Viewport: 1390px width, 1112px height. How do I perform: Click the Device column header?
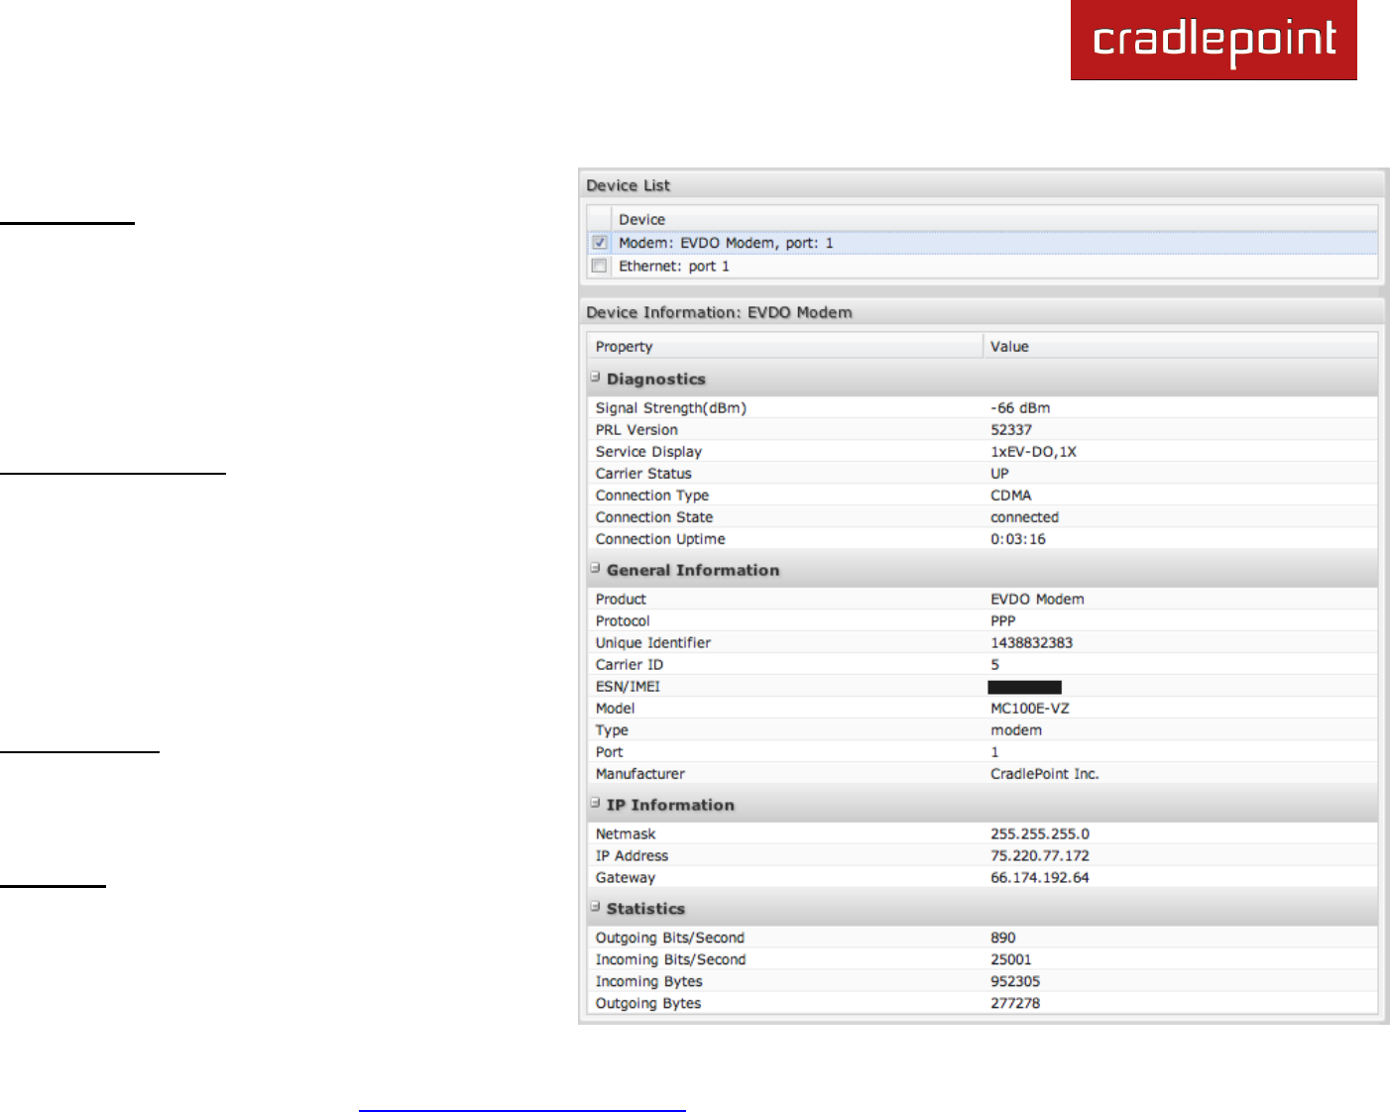994,219
